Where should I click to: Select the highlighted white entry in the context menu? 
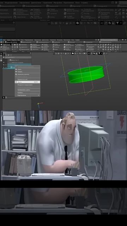pos(28,82)
